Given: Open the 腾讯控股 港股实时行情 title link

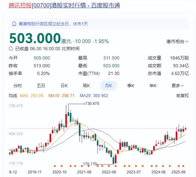Looking at the screenshot, I should (x=64, y=6).
